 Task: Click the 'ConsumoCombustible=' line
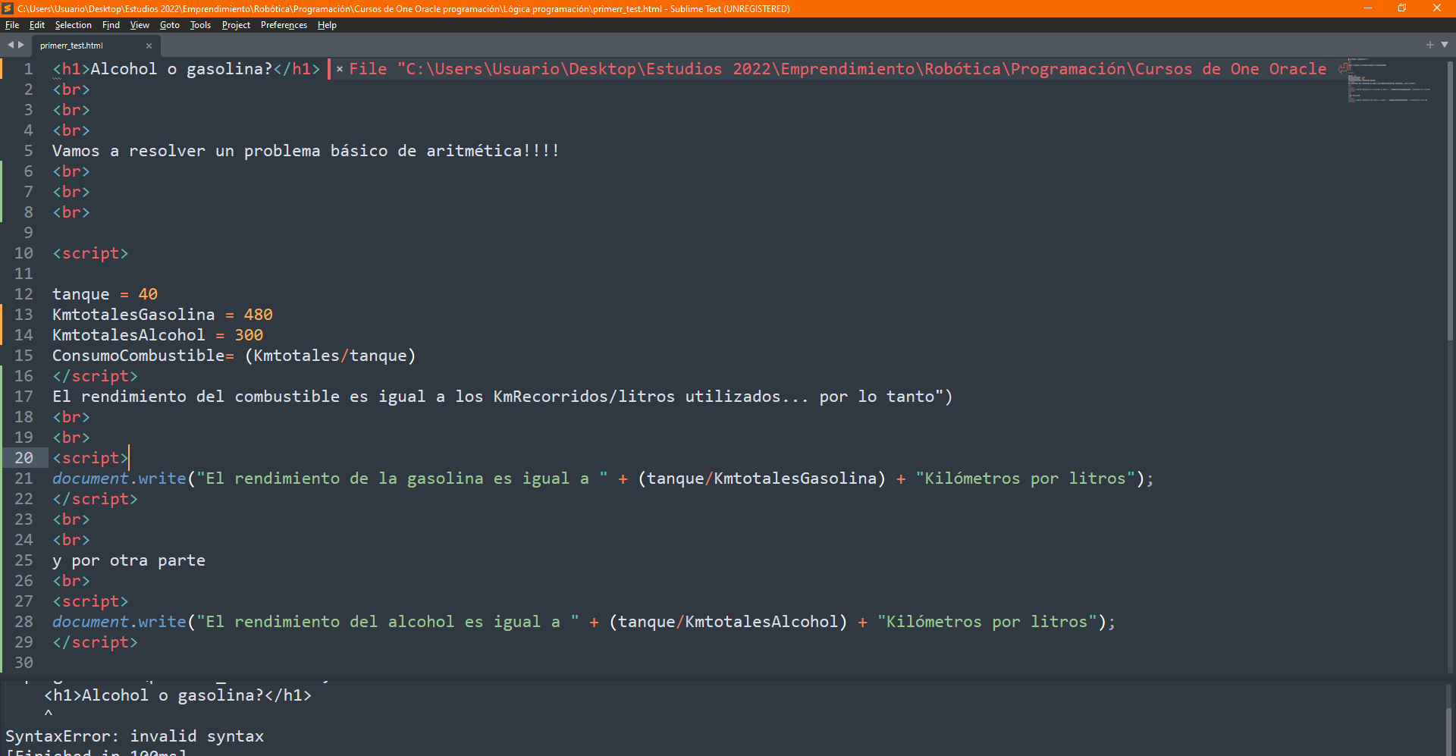click(x=234, y=356)
